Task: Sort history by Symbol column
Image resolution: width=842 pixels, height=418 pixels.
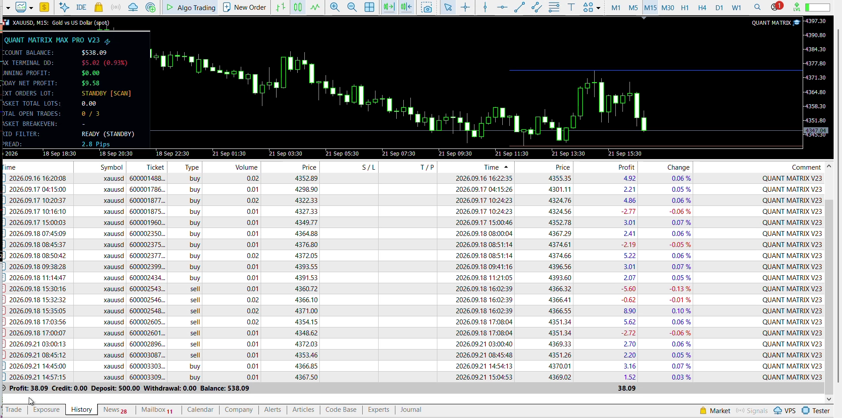Action: [x=99, y=167]
